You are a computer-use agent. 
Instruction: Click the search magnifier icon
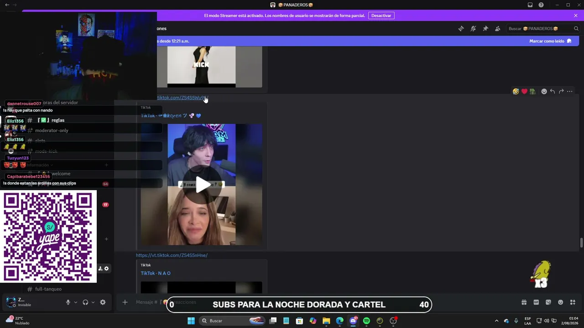tap(576, 29)
